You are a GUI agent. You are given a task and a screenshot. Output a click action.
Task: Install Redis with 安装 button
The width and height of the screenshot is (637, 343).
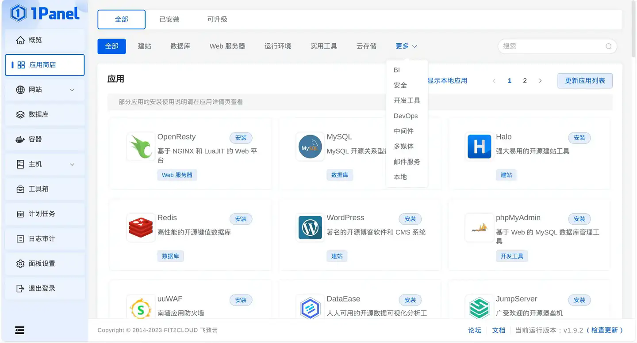point(241,219)
